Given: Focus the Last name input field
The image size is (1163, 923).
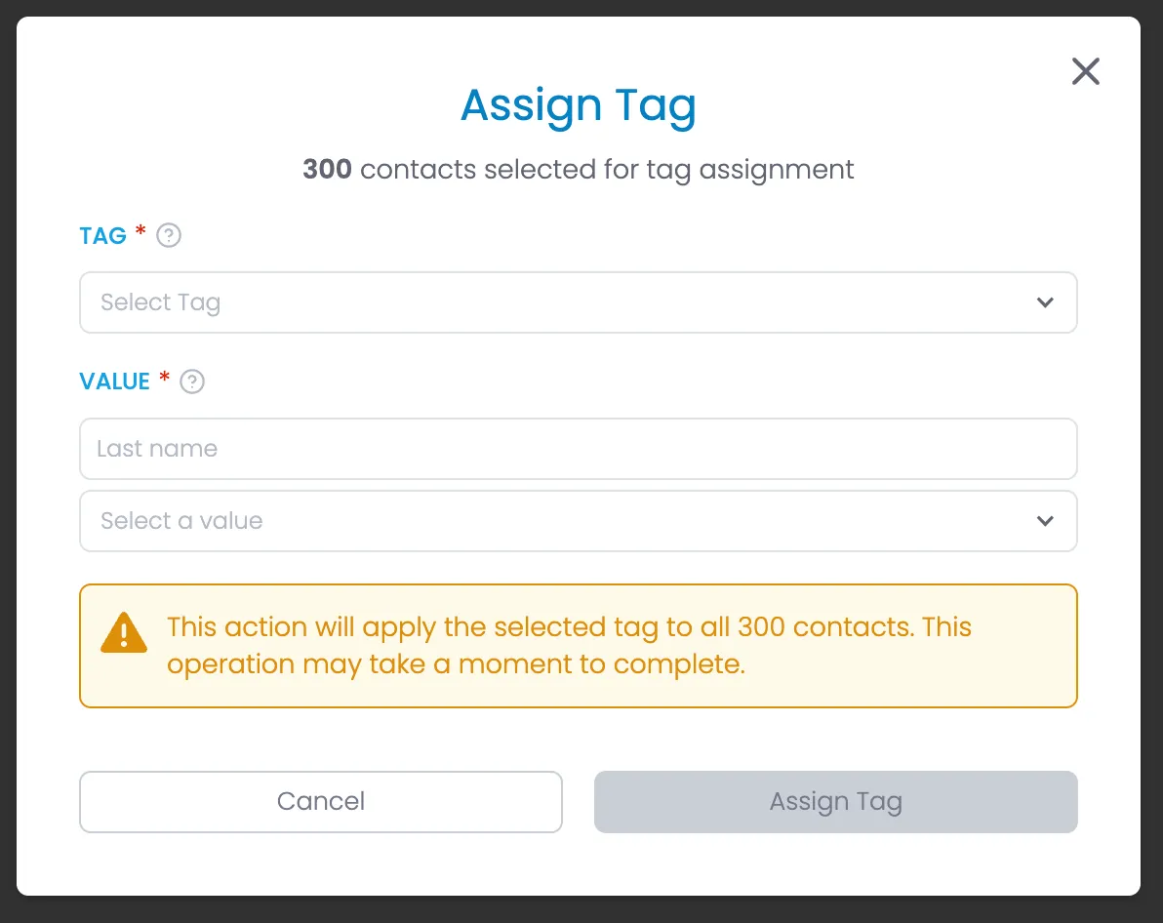Looking at the screenshot, I should [x=578, y=448].
